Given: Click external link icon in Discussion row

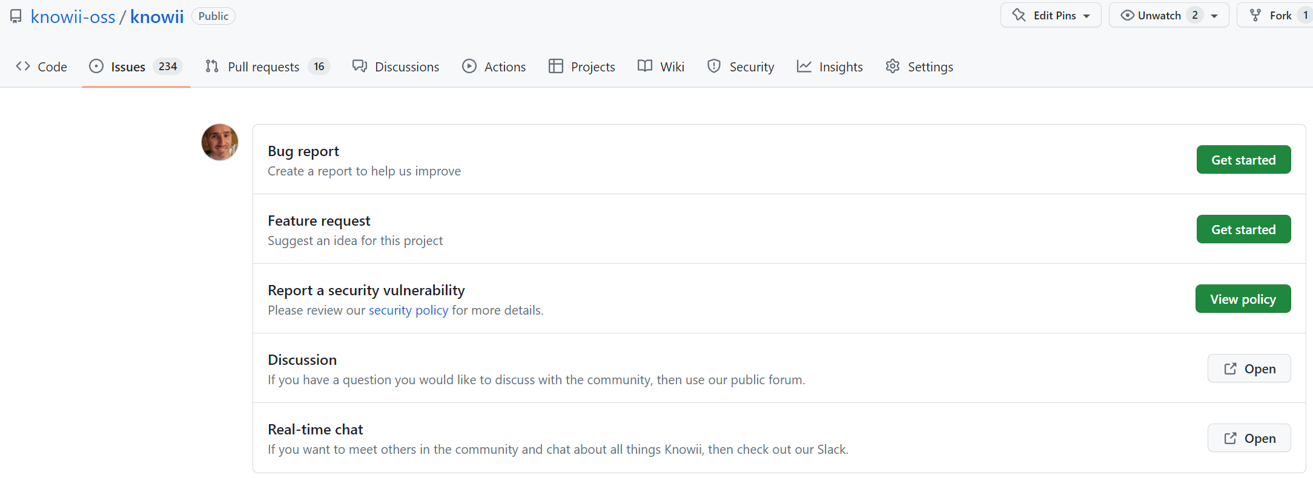Looking at the screenshot, I should point(1230,368).
